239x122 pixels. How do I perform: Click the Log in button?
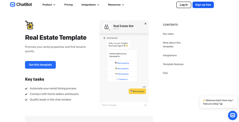[x=184, y=5]
